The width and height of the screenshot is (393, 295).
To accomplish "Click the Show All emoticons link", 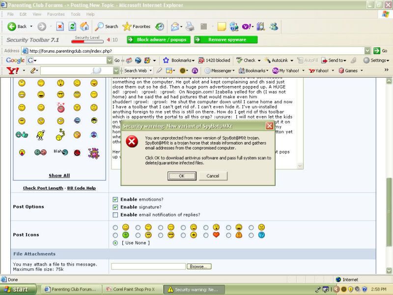I will click(x=59, y=176).
